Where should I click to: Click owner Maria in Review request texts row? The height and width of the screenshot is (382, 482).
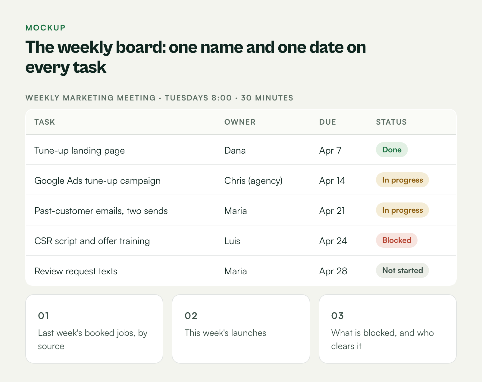236,271
